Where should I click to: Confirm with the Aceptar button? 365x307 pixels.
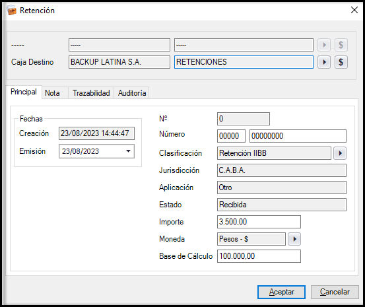click(281, 292)
